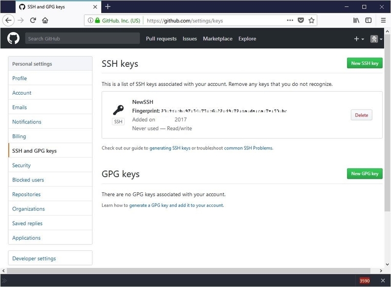Go to the Firefox home page icon
391x287 pixels.
(45, 20)
